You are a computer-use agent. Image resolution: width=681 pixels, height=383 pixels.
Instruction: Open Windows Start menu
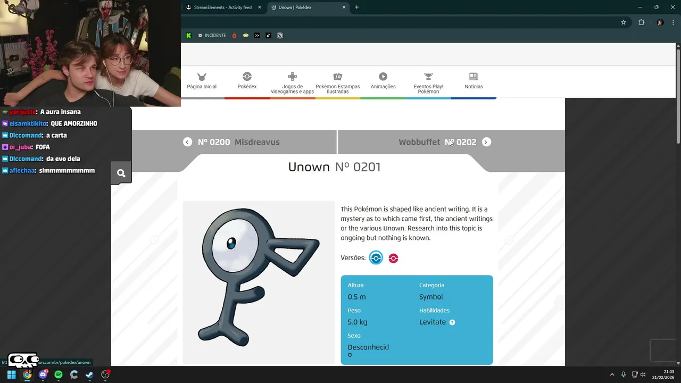pyautogui.click(x=11, y=374)
